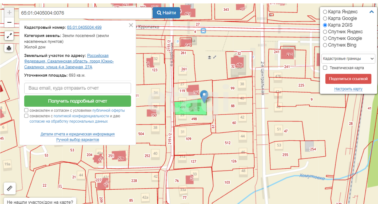Check the публичной оферты agreement box

[x=26, y=110]
